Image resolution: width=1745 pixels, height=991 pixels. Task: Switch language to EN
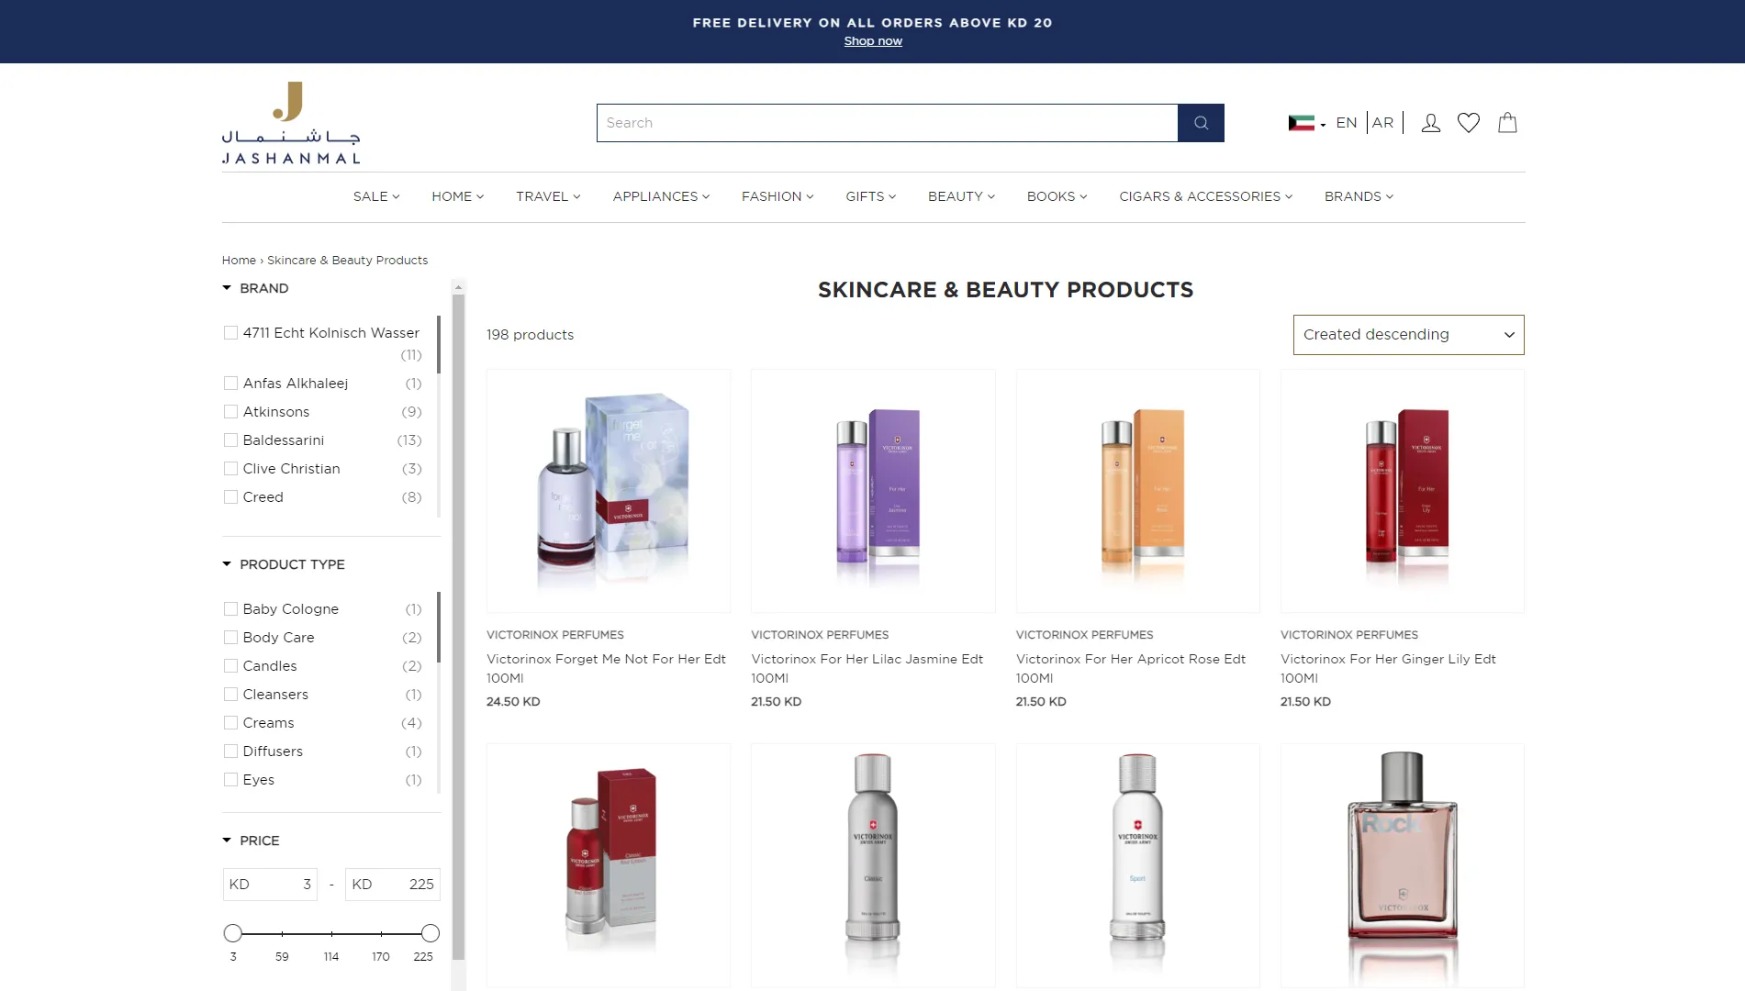click(x=1347, y=123)
